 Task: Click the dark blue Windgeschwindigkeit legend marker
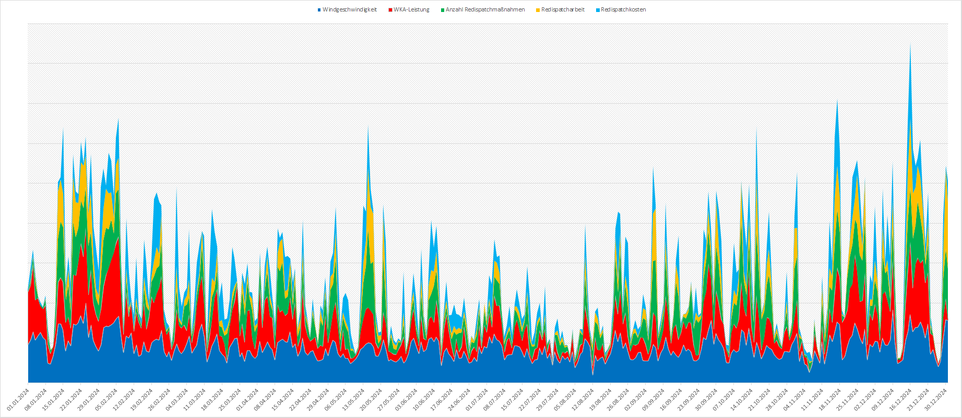click(x=319, y=10)
